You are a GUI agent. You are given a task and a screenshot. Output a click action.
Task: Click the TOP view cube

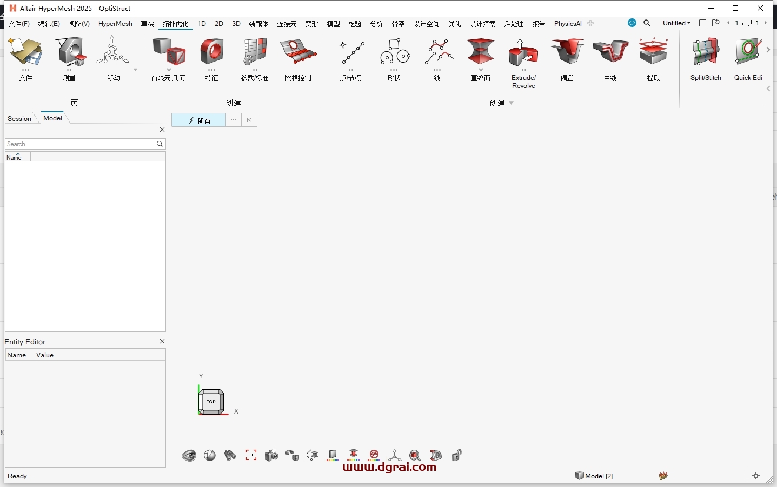[x=211, y=402]
